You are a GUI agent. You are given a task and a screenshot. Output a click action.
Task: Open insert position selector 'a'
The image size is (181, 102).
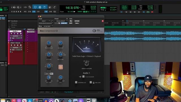pos(51,21)
